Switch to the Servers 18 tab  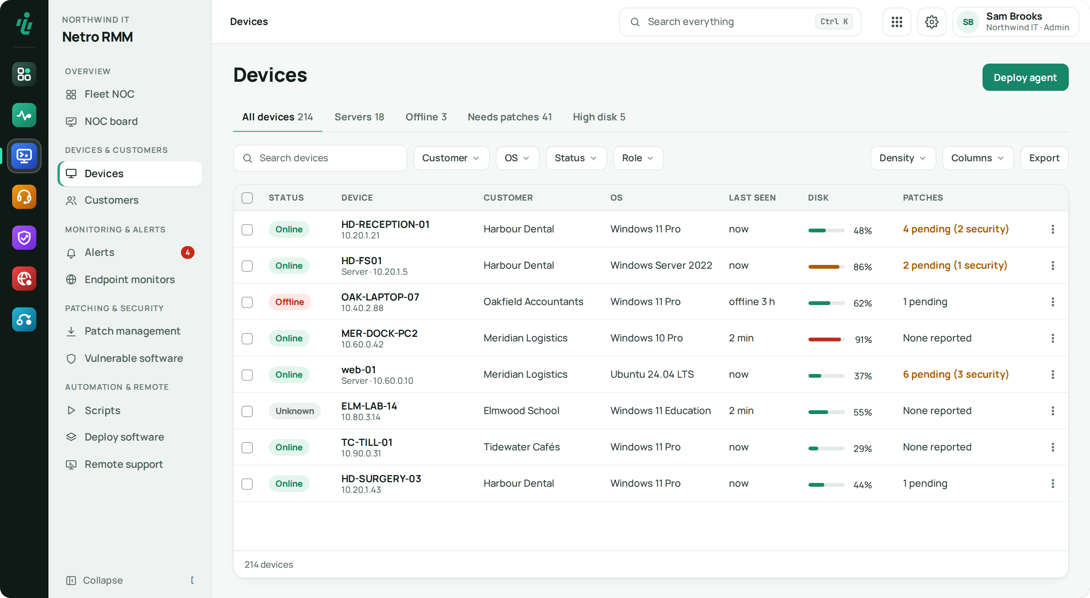tap(359, 117)
